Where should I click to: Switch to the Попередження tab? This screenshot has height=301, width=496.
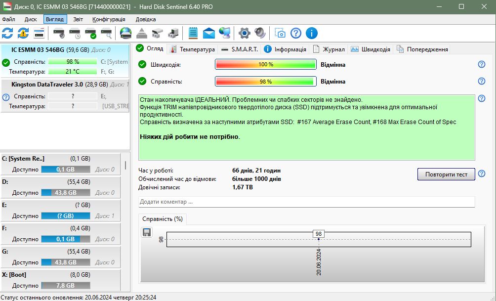point(422,49)
